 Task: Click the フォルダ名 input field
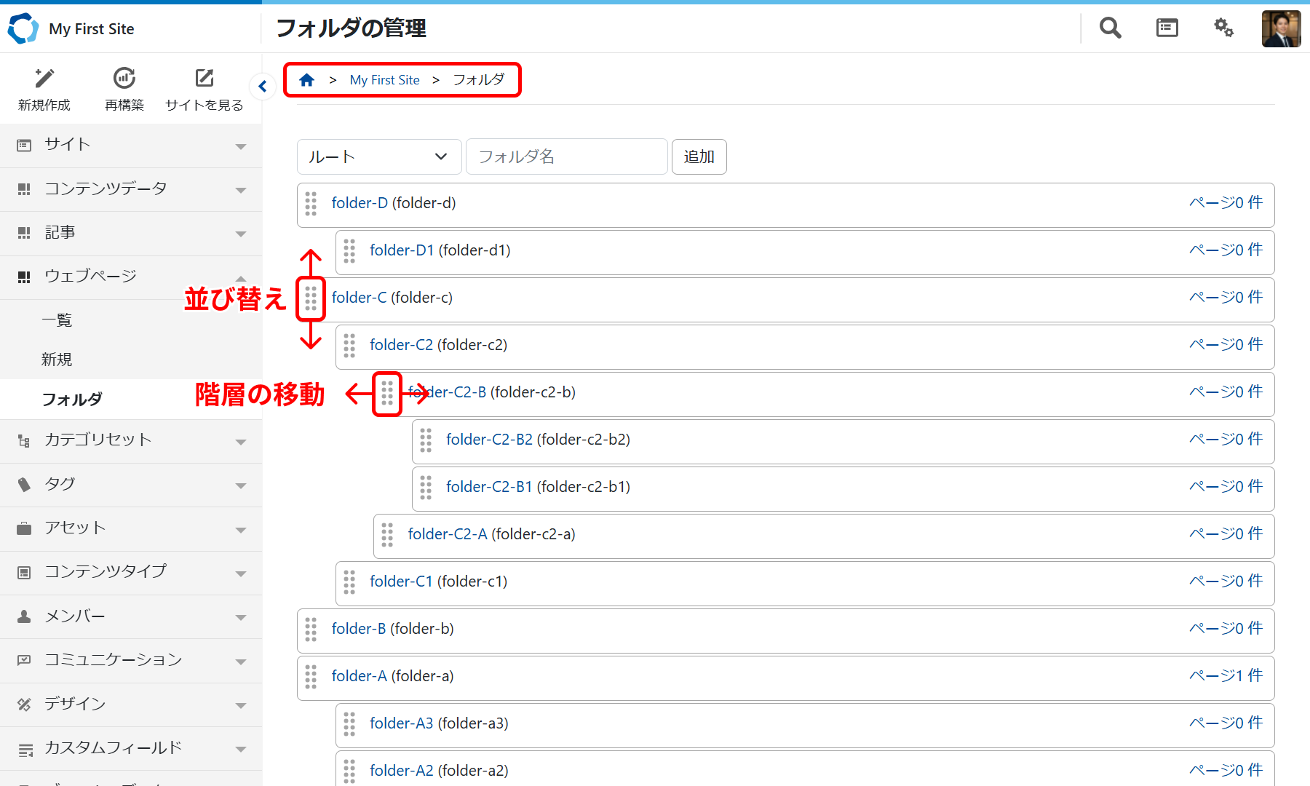tap(566, 157)
